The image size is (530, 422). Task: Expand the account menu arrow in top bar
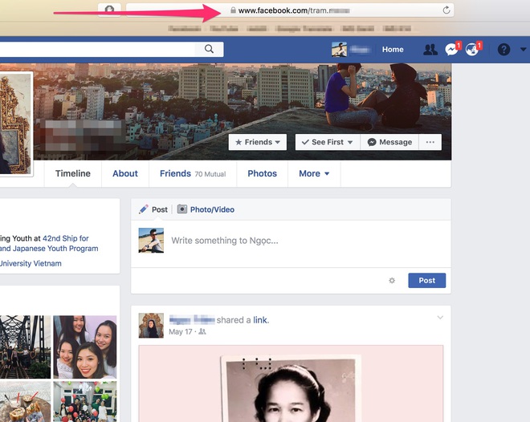click(x=523, y=49)
